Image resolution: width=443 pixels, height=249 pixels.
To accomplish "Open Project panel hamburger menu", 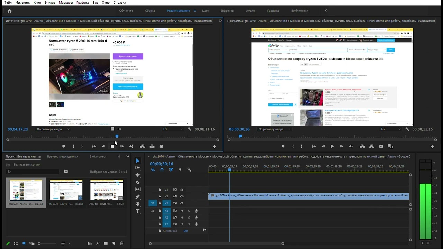I will (39, 156).
